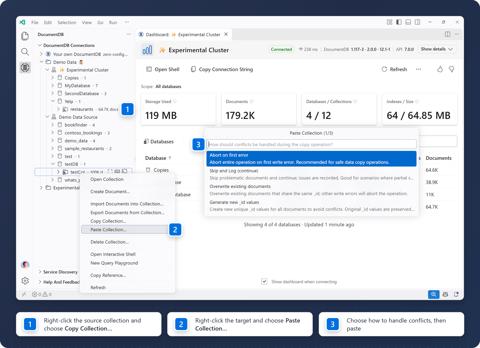
Task: Expand the bookfinder database node
Action: pyautogui.click(x=52, y=125)
